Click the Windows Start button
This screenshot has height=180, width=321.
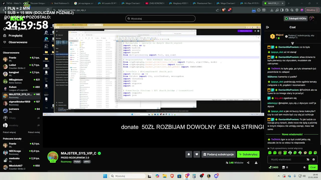[105, 176]
